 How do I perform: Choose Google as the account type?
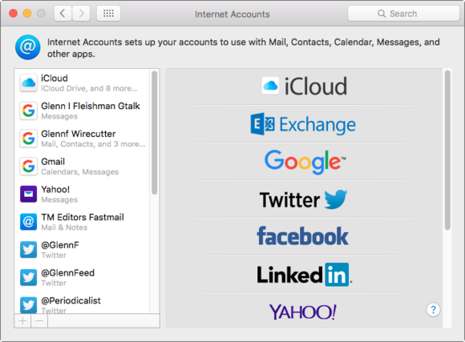coord(305,162)
